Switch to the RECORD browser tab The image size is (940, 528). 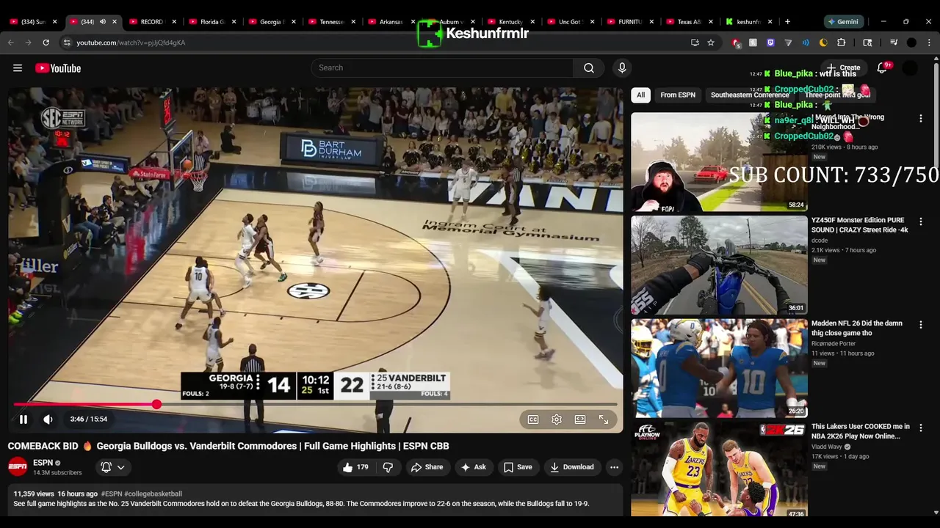[151, 22]
